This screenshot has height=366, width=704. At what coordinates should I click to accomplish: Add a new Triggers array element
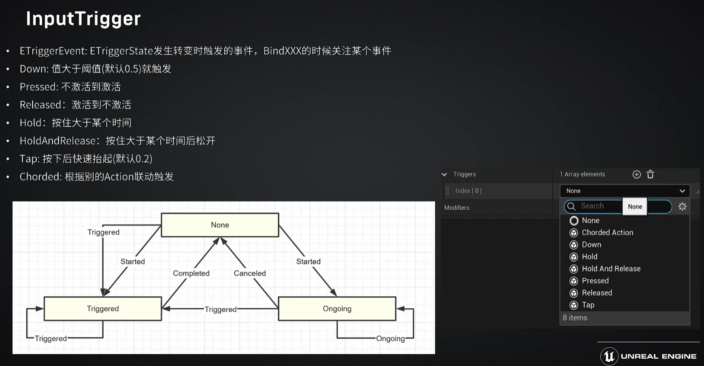636,175
